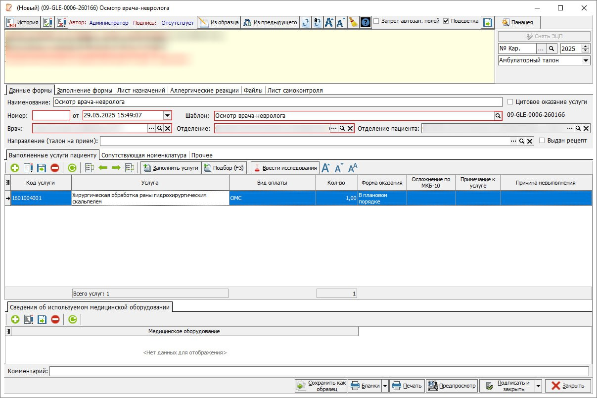The image size is (597, 398).
Task: Click the Заполнить услуги button
Action: click(171, 168)
